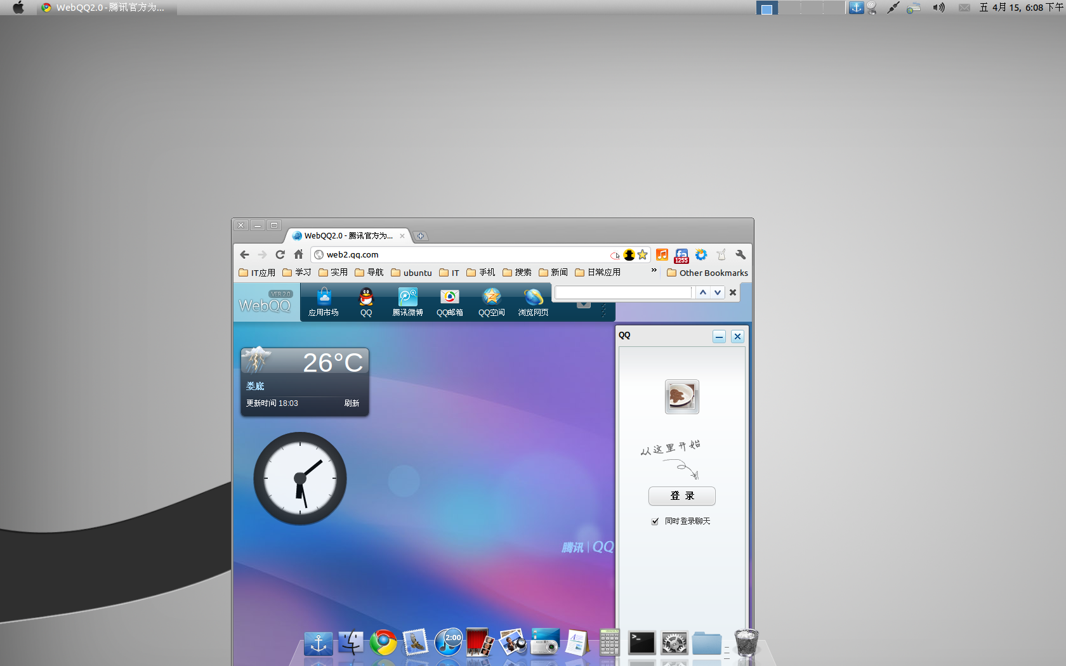Click Chrome back arrow

click(x=244, y=254)
